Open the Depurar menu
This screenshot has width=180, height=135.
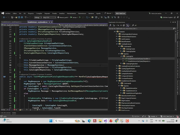click(47, 13)
